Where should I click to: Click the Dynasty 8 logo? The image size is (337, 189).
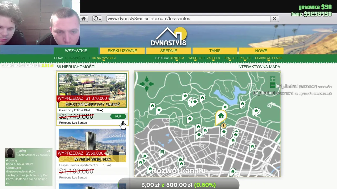click(x=169, y=37)
